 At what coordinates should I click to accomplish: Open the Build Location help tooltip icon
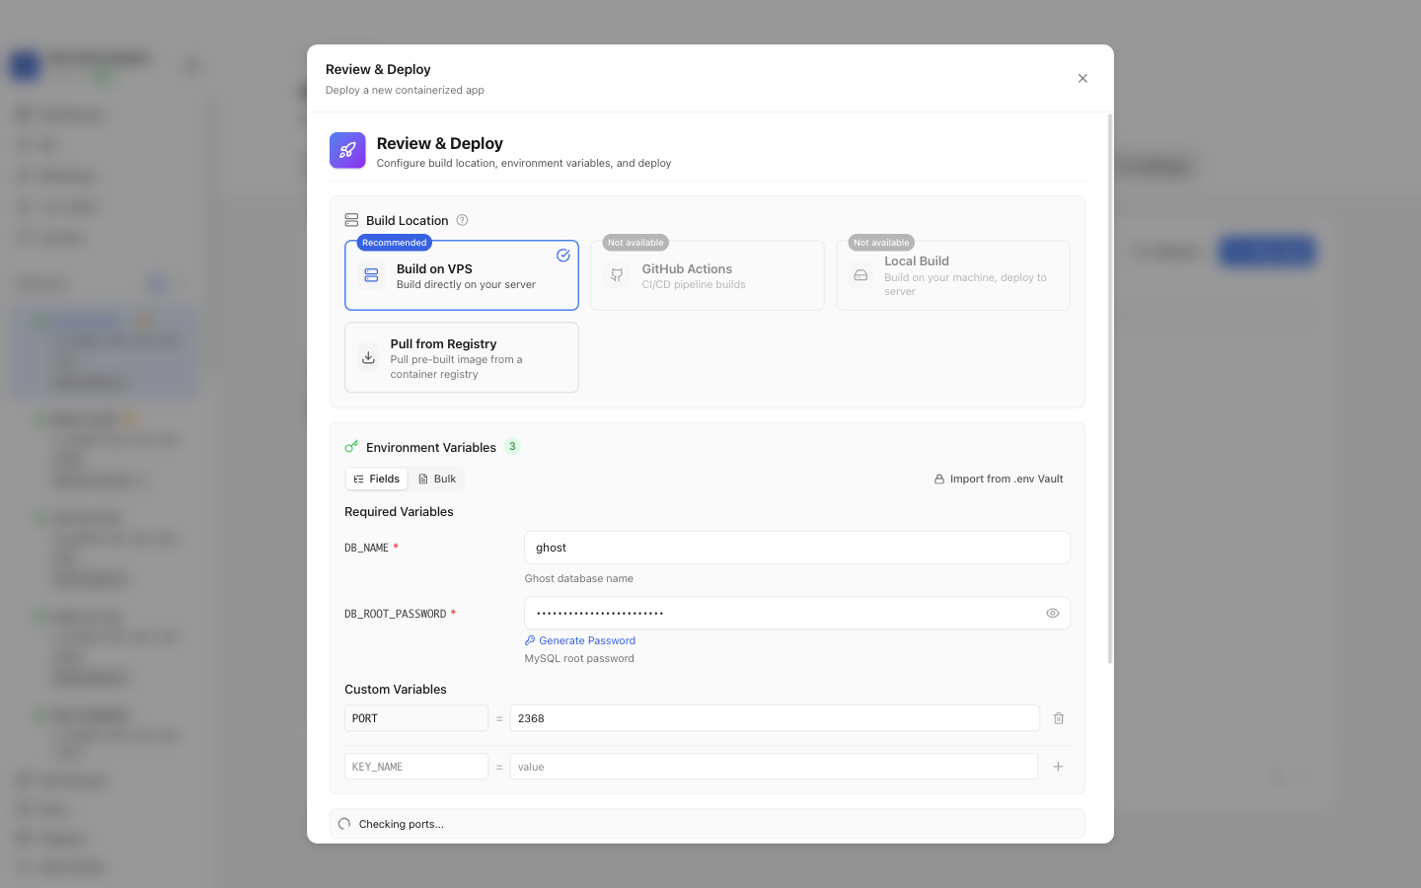click(462, 220)
